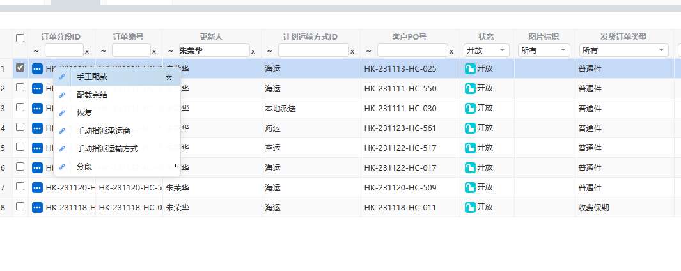Check the checkbox for row 8

(20, 206)
